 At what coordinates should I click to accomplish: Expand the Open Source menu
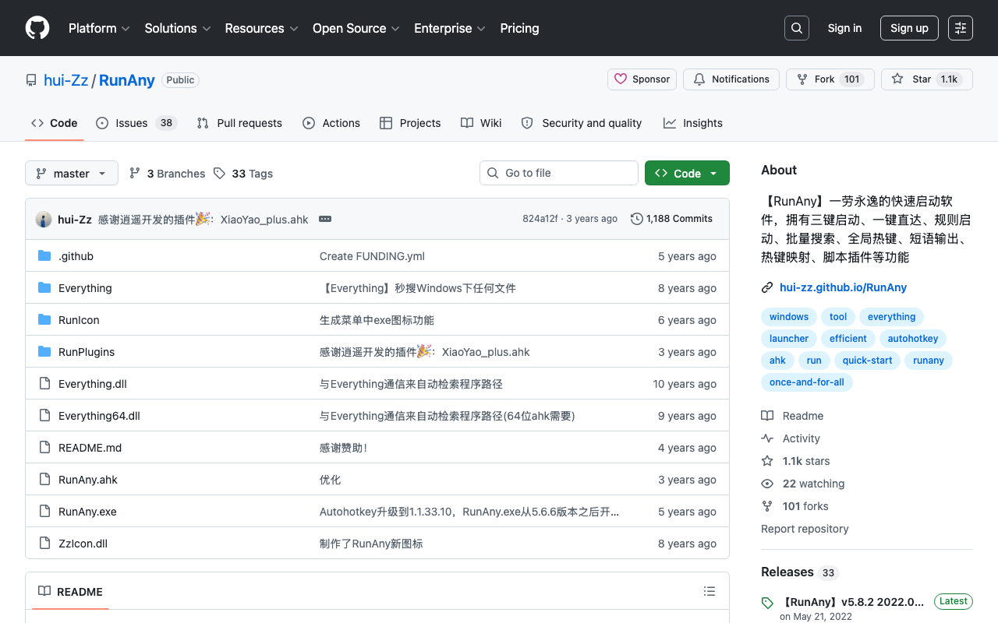(x=356, y=28)
